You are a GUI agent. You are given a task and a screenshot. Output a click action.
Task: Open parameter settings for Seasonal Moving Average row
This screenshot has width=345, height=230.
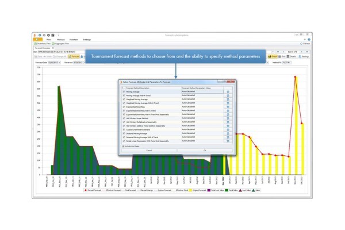coord(228,133)
